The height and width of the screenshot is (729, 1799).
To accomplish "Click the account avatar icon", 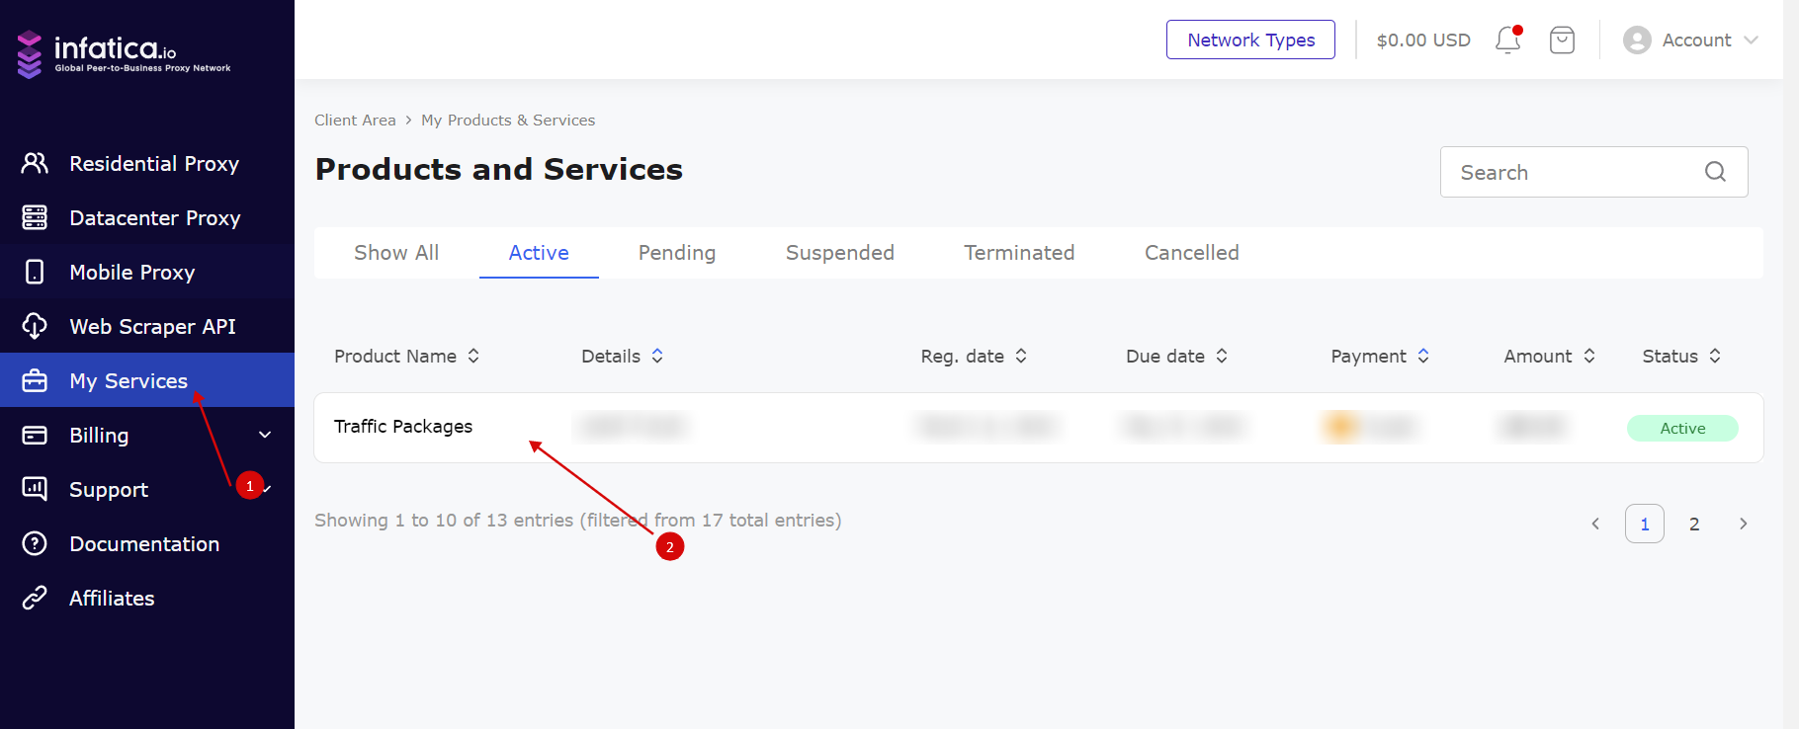I will coord(1637,40).
